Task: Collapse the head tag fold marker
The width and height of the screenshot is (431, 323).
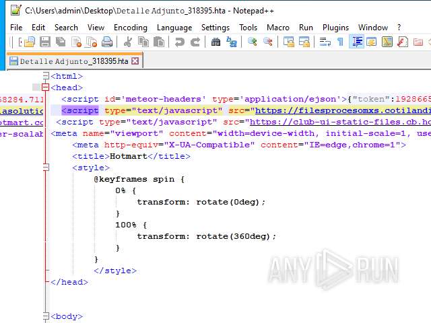Action: (x=45, y=87)
